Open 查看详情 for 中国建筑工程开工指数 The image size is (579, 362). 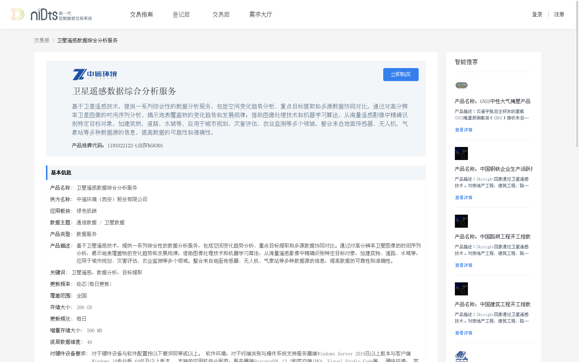(464, 333)
